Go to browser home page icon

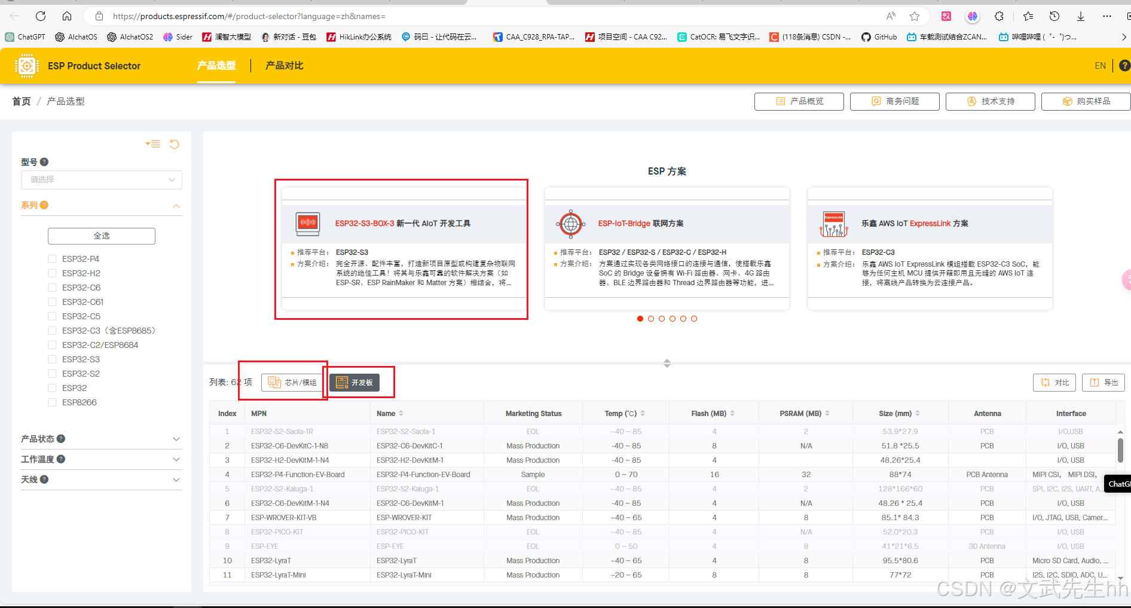point(67,16)
